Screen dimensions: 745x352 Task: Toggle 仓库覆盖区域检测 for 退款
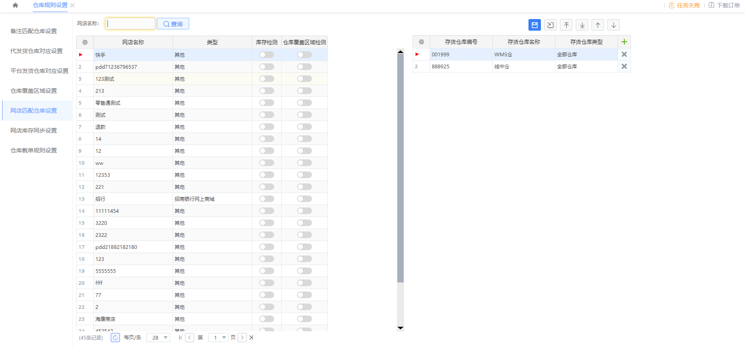point(304,127)
